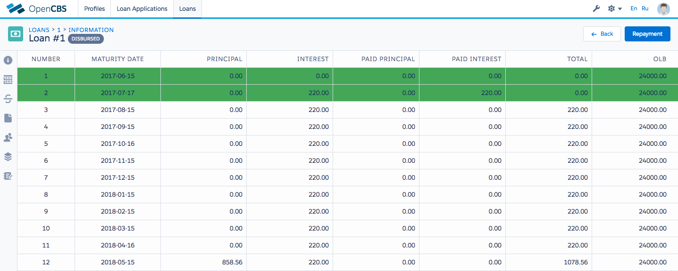The image size is (678, 271).
Task: Switch language to En
Action: [x=634, y=8]
